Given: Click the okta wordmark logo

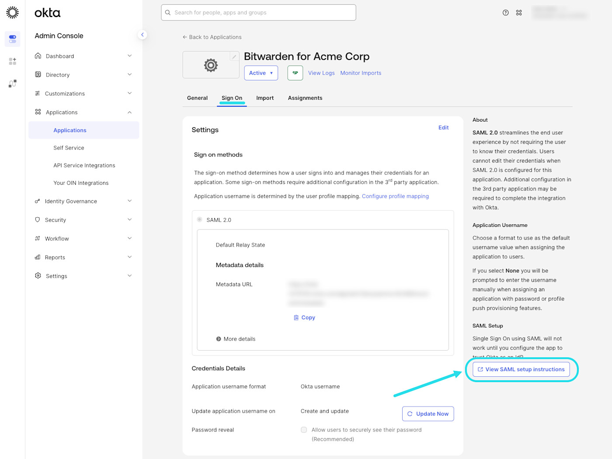Looking at the screenshot, I should (x=47, y=13).
